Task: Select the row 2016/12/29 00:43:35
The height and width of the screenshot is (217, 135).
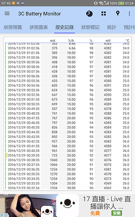Action: 67,137
